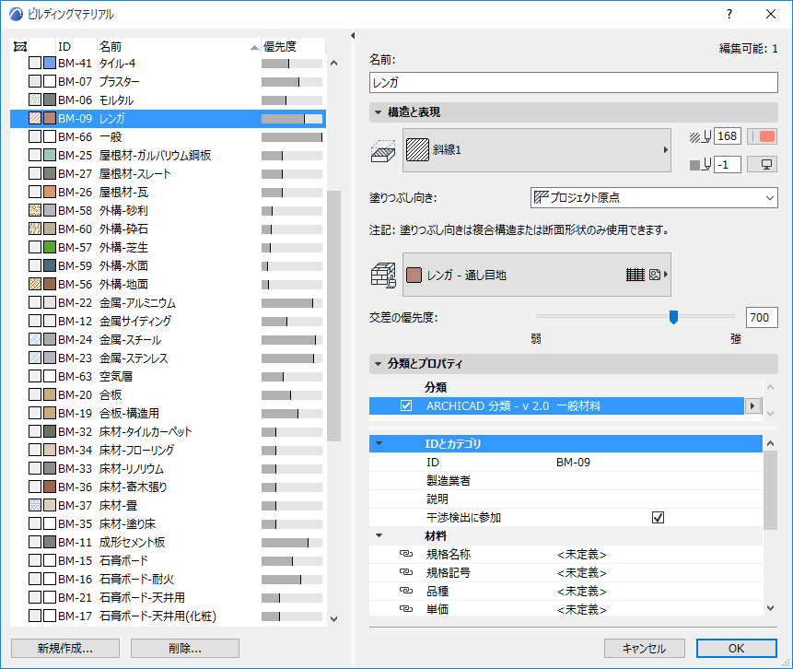
Task: Sort the list by the 優先度 column header
Action: [292, 47]
